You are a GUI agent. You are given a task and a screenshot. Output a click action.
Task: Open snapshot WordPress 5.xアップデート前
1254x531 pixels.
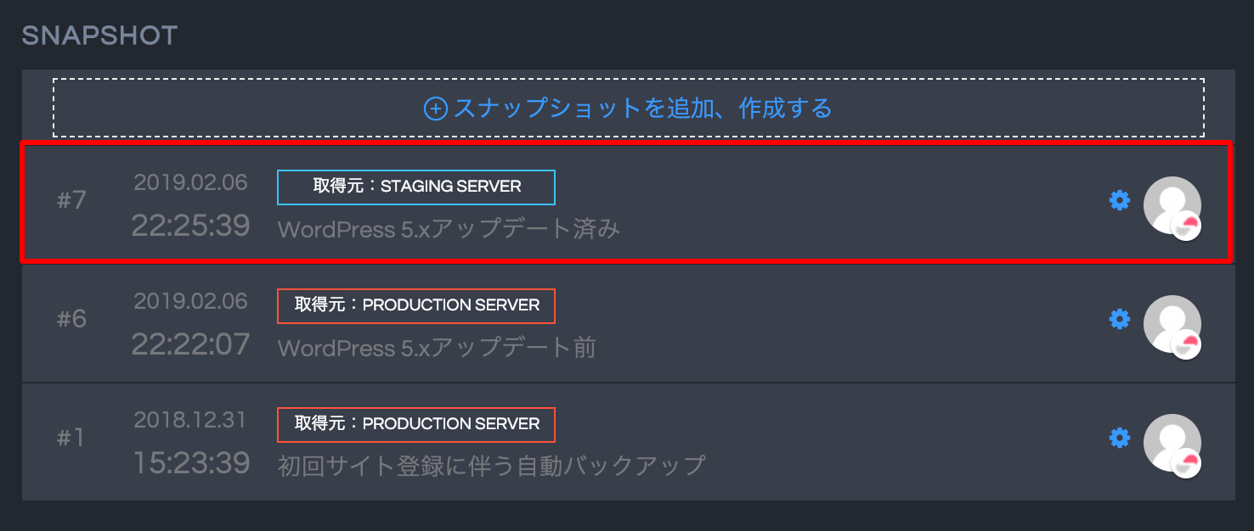tap(437, 348)
